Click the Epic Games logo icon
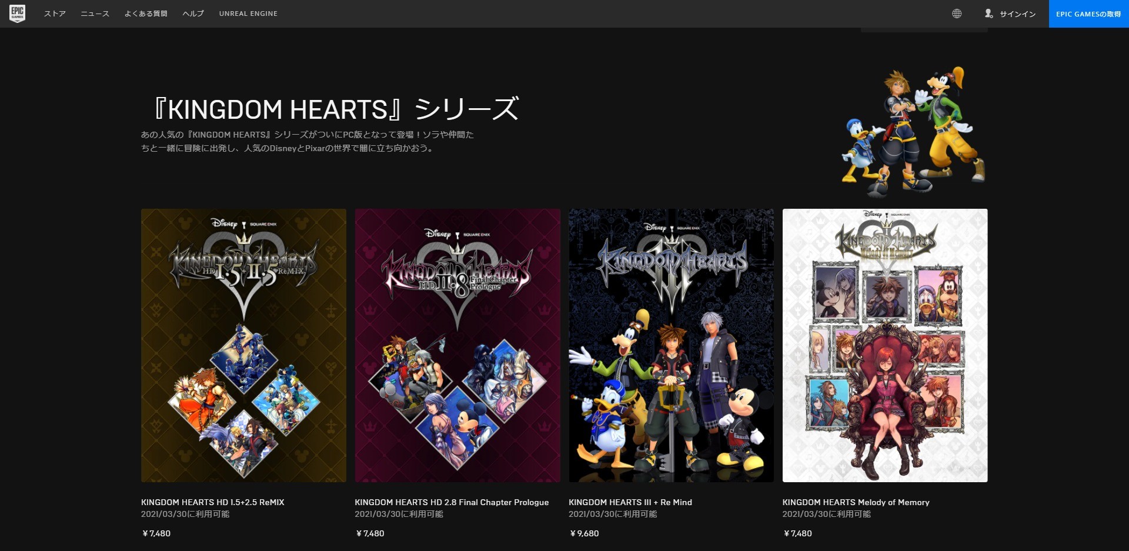This screenshot has width=1129, height=551. [x=17, y=13]
